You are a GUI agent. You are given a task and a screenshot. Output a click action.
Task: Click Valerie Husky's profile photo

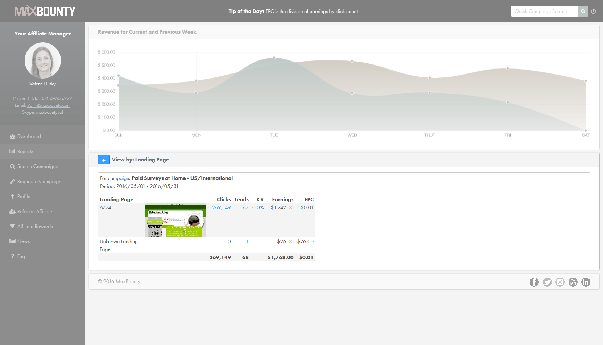(x=43, y=60)
